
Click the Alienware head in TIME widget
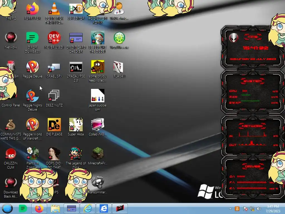click(x=234, y=38)
